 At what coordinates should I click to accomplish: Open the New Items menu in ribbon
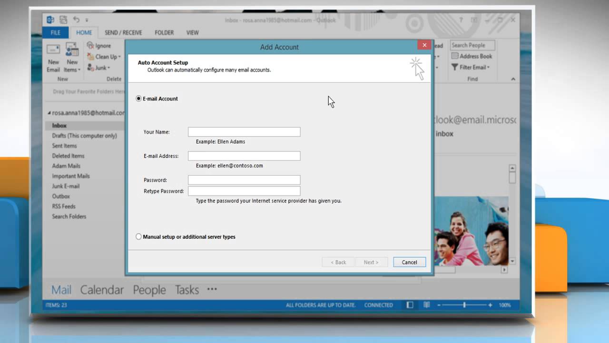point(72,58)
